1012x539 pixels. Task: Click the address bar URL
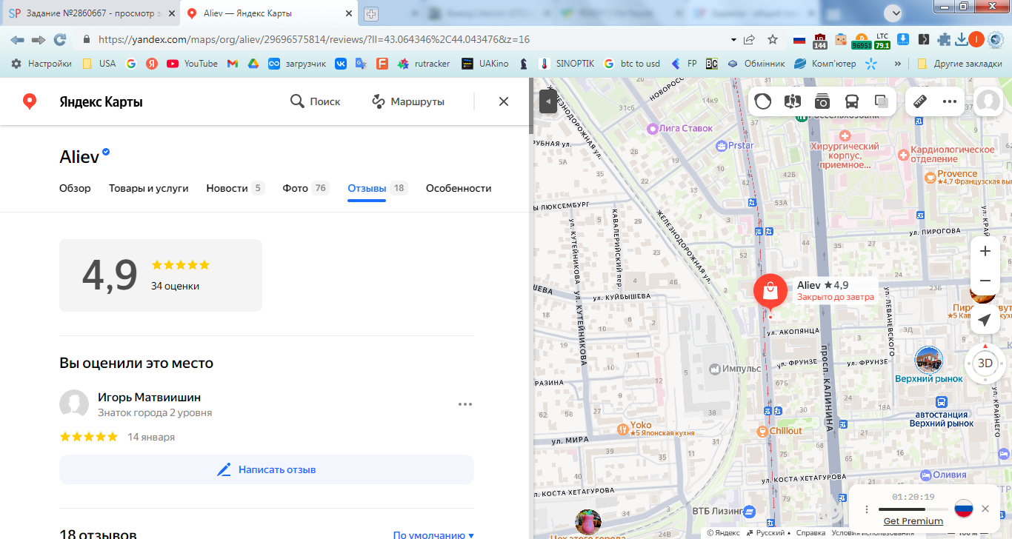click(314, 39)
